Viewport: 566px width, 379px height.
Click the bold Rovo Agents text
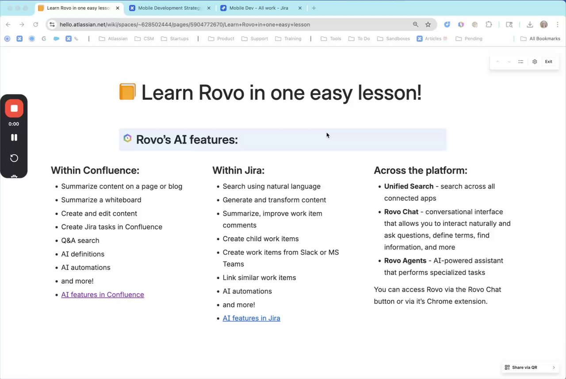(405, 261)
